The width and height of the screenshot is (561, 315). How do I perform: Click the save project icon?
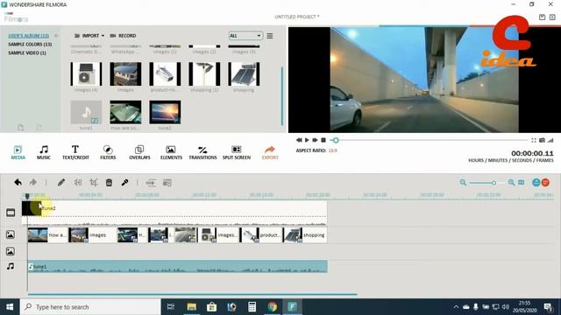click(x=542, y=17)
